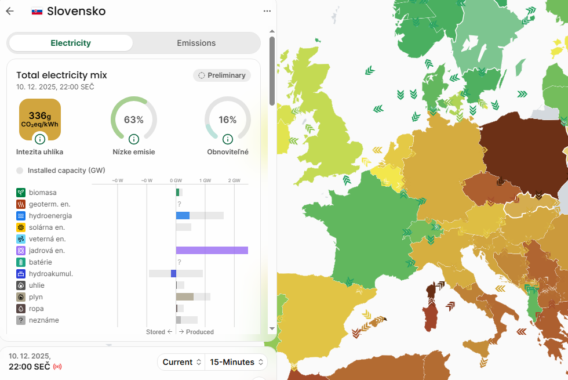Open the Current time-mode dropdown
The width and height of the screenshot is (568, 380).
(x=181, y=362)
